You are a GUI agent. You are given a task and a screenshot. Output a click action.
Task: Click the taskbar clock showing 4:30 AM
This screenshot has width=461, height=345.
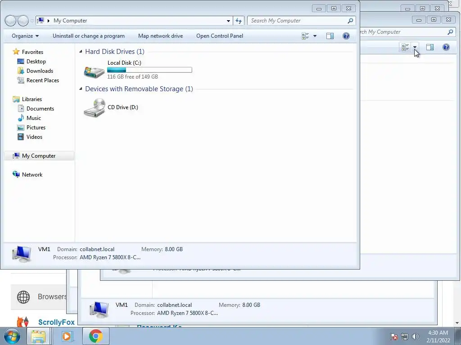[438, 336]
